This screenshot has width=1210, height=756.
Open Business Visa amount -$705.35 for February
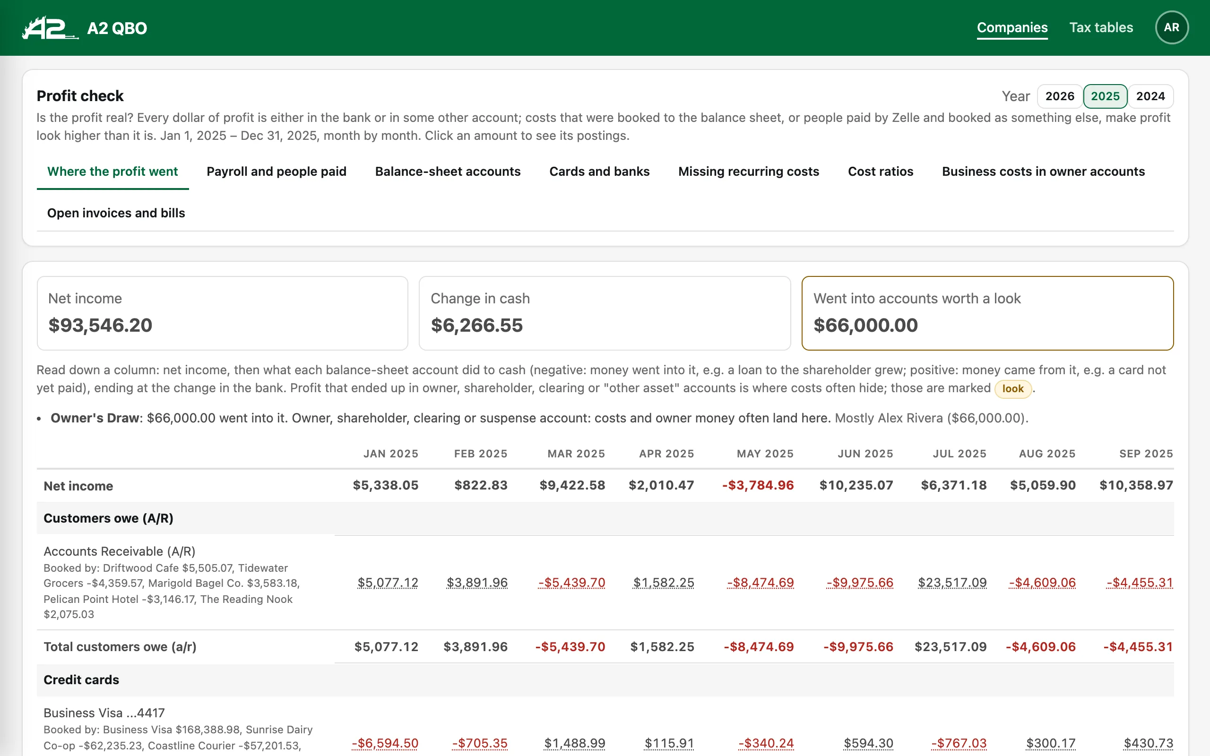[x=479, y=744]
